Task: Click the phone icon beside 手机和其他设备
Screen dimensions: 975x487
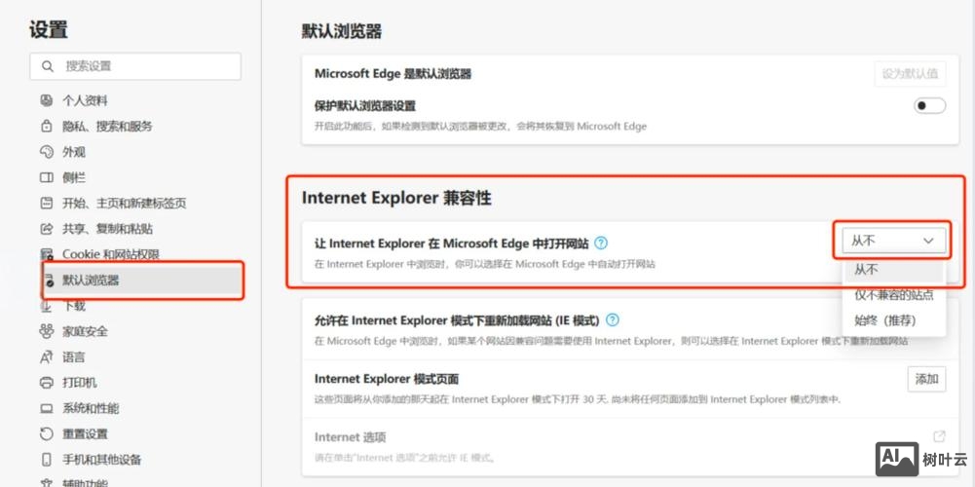Action: (x=47, y=460)
